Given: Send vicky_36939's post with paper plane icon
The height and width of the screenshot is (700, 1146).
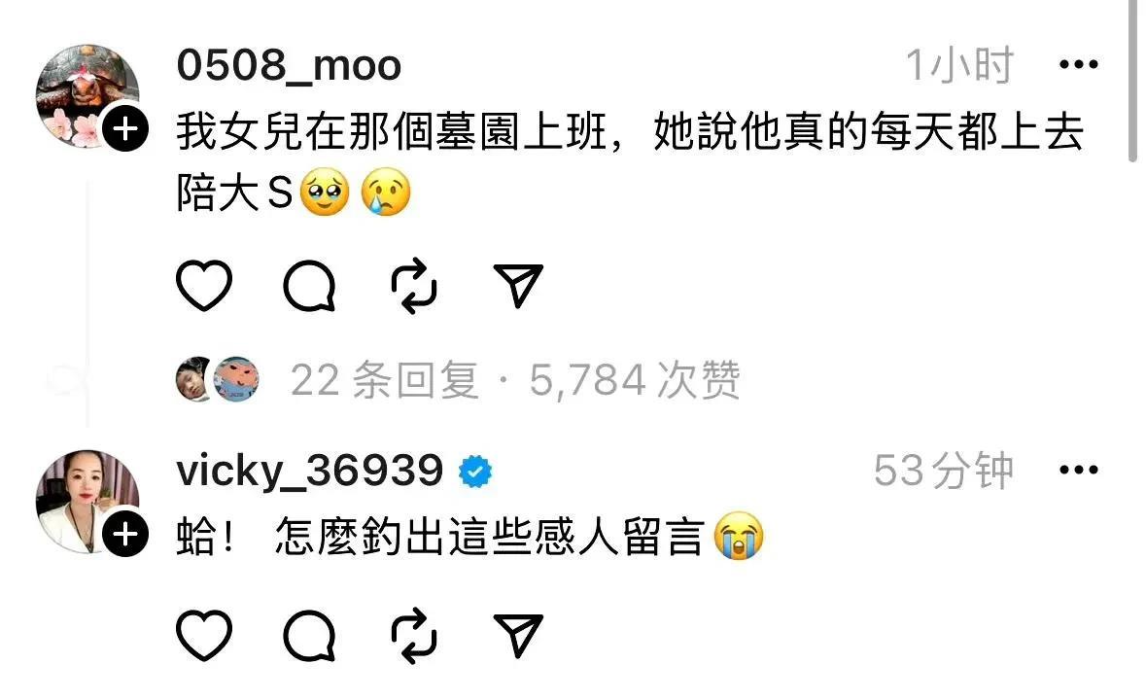Looking at the screenshot, I should [518, 636].
